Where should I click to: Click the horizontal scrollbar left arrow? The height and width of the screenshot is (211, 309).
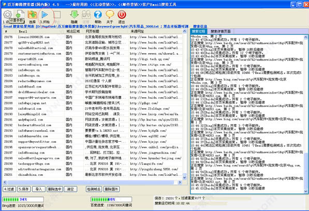click(5, 182)
